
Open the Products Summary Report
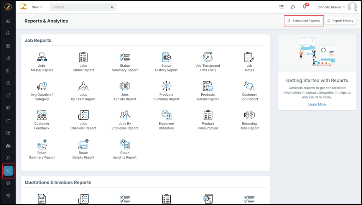(x=166, y=91)
